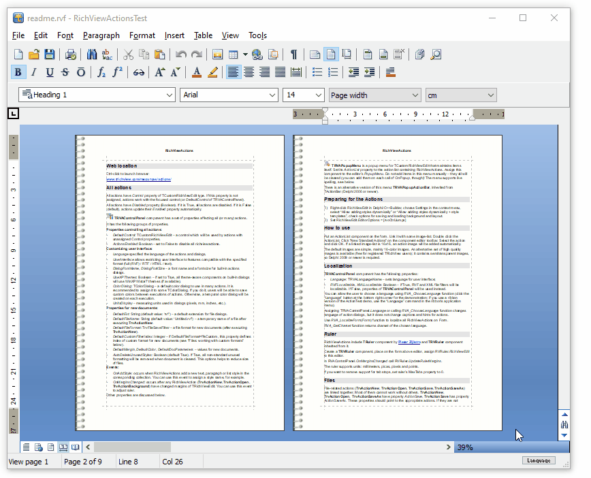
Task: Click the Insert hyperlink globe icon
Action: [257, 54]
